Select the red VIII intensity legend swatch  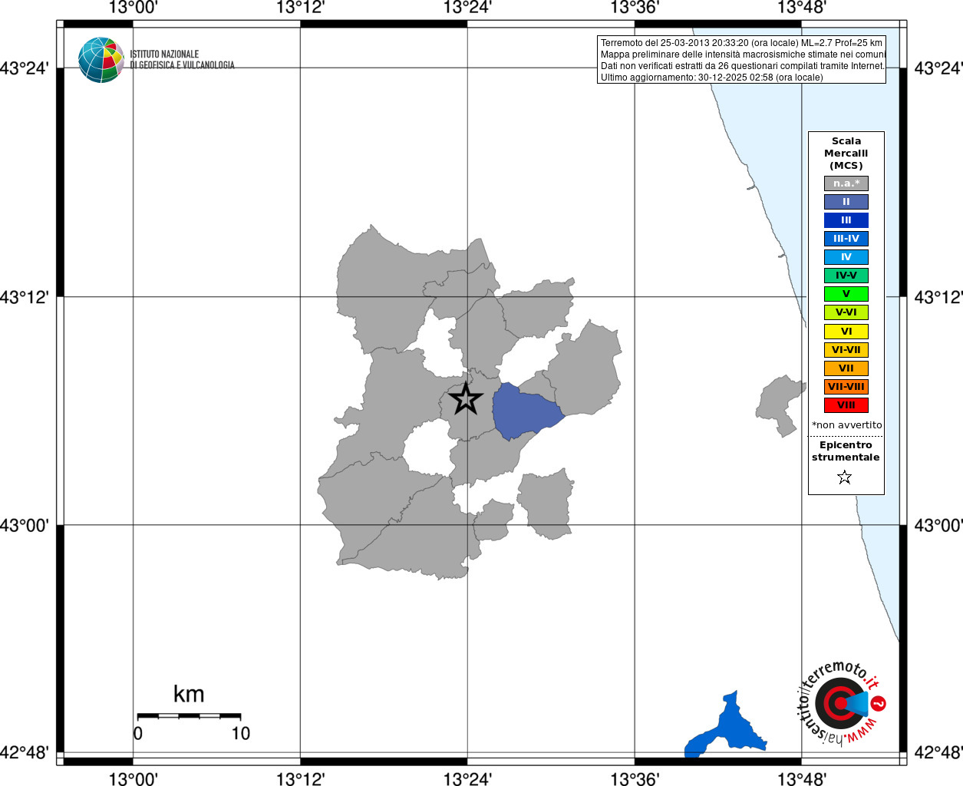coord(846,405)
